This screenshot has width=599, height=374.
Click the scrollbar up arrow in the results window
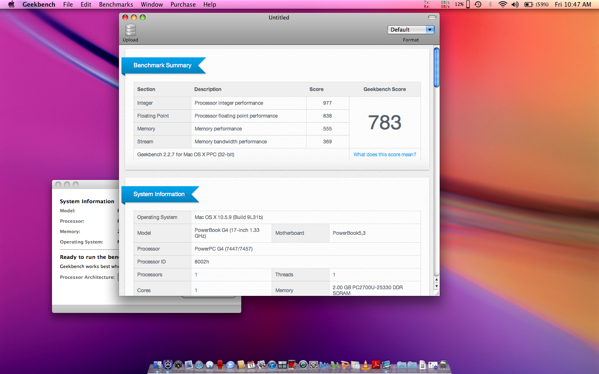click(x=436, y=280)
